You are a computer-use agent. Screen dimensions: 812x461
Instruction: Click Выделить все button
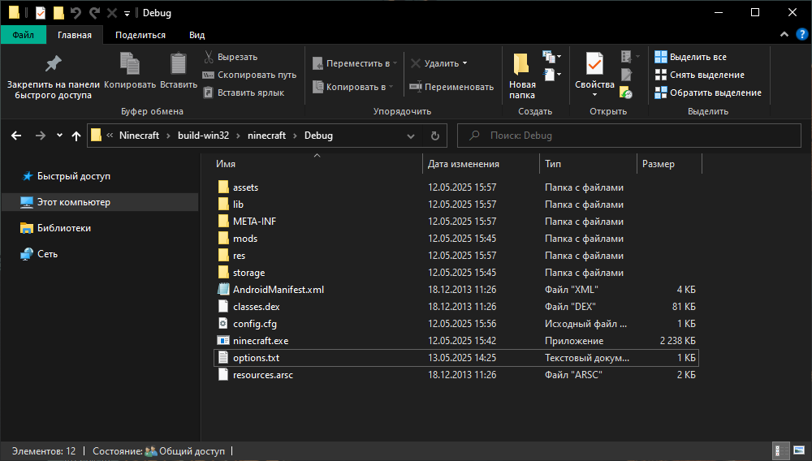pos(691,57)
